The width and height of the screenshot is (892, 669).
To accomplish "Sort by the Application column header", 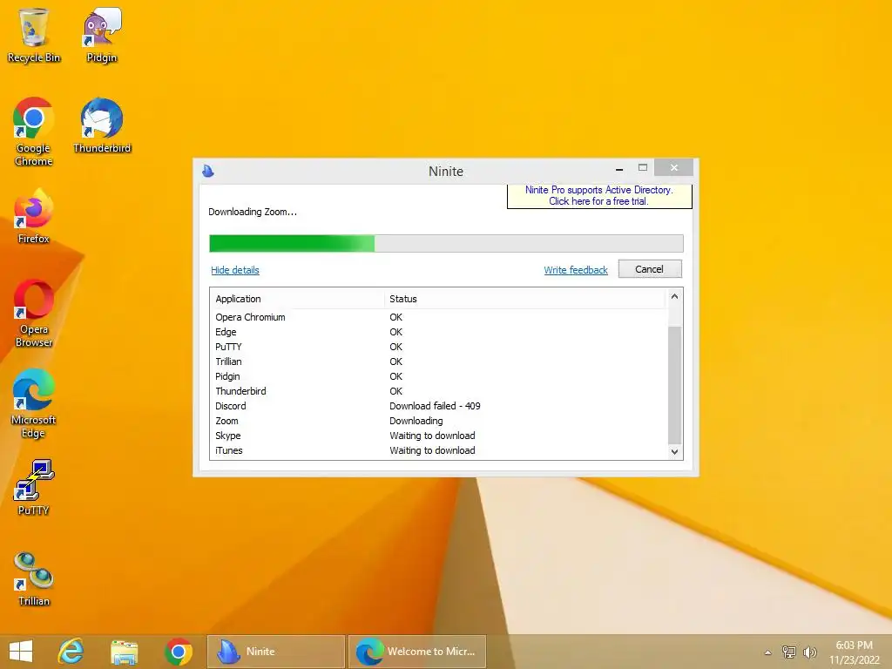I will point(298,299).
